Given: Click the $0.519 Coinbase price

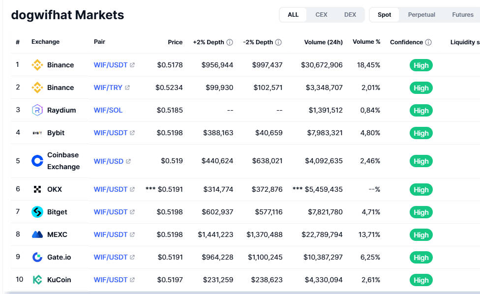Looking at the screenshot, I should [172, 161].
